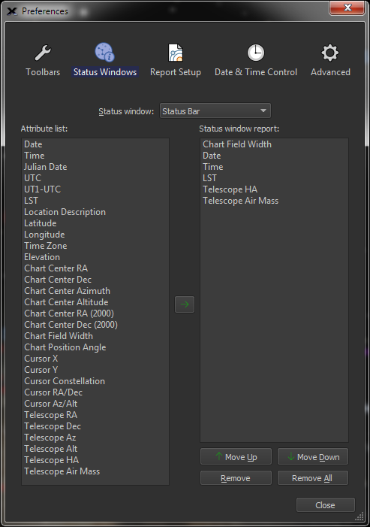Click the Remove button
The height and width of the screenshot is (527, 370).
(x=236, y=478)
